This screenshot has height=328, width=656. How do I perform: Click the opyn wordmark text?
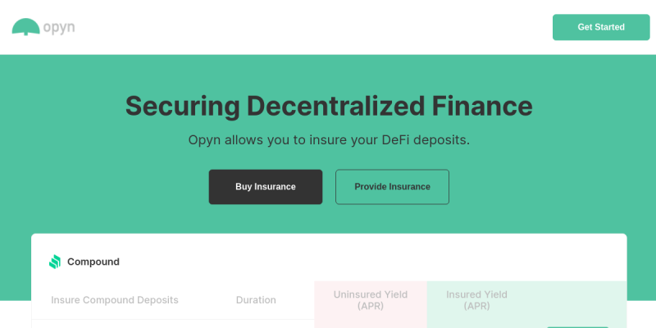coord(59,27)
